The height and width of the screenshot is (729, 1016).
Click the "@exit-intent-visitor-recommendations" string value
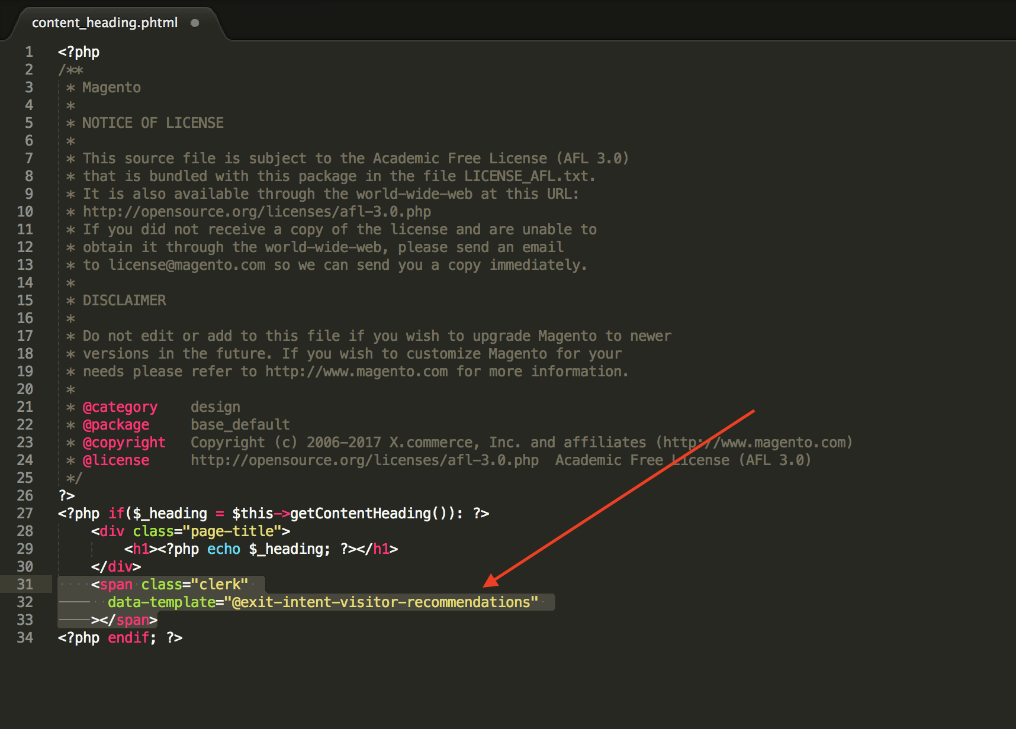(381, 602)
